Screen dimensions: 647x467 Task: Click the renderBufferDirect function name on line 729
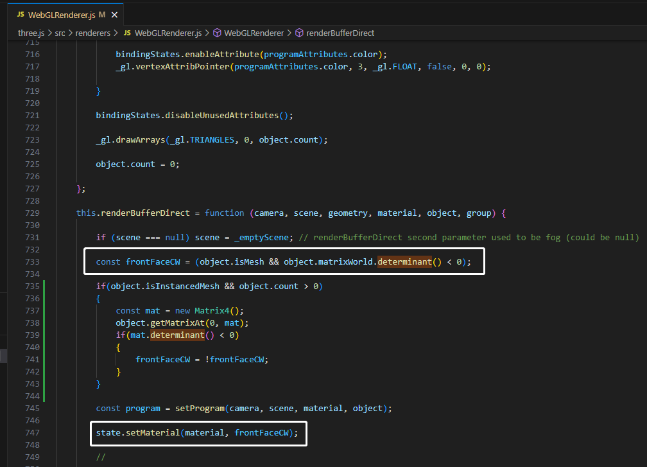point(145,213)
